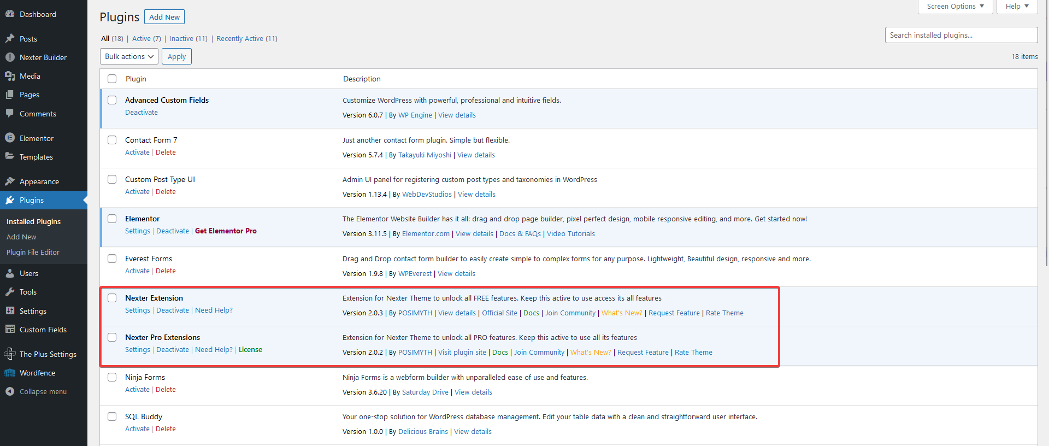Click the Appearance paintbrush icon
Image resolution: width=1049 pixels, height=446 pixels.
tap(10, 181)
